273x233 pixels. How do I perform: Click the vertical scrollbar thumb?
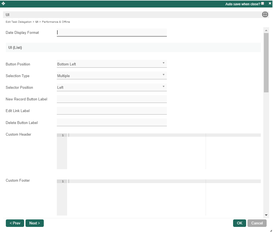coord(266,62)
